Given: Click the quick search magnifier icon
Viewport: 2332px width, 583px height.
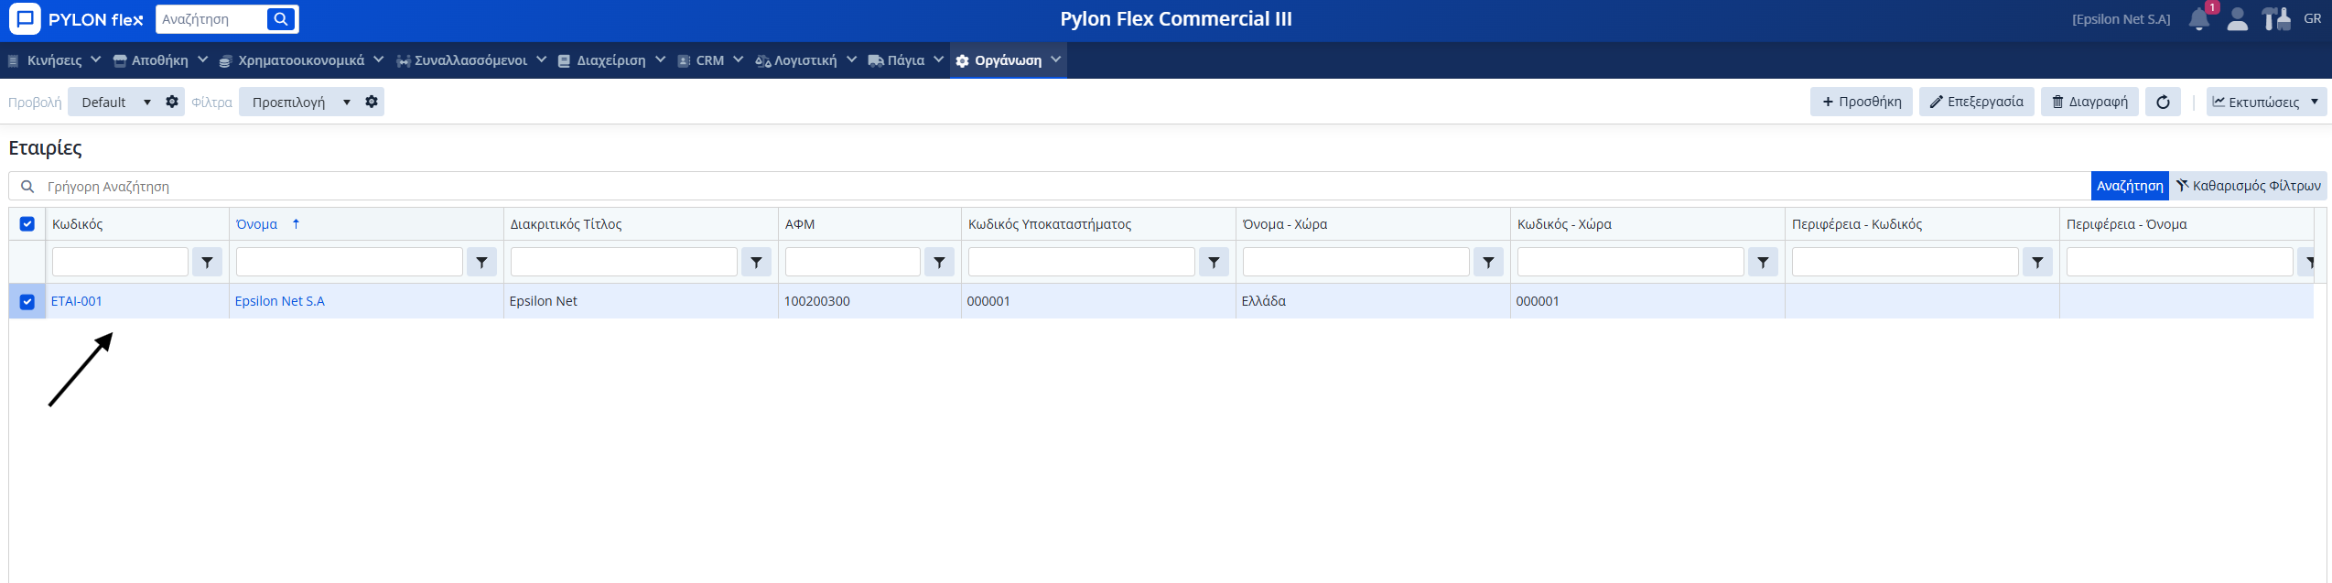Looking at the screenshot, I should pyautogui.click(x=27, y=186).
